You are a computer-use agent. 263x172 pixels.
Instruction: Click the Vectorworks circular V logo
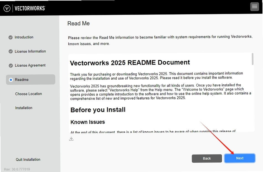[x=7, y=8]
